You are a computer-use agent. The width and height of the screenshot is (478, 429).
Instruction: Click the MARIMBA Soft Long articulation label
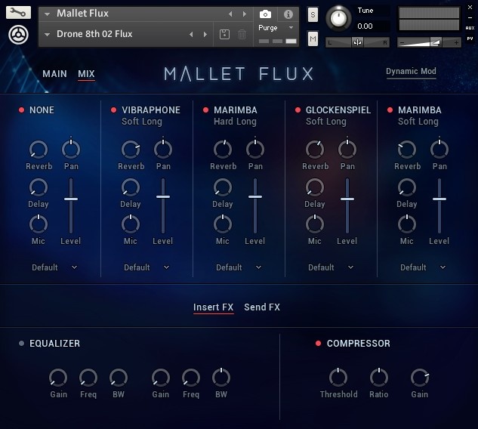[418, 122]
